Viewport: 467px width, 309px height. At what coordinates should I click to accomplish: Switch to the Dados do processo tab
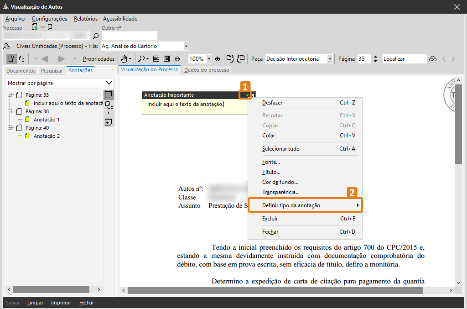coord(206,70)
